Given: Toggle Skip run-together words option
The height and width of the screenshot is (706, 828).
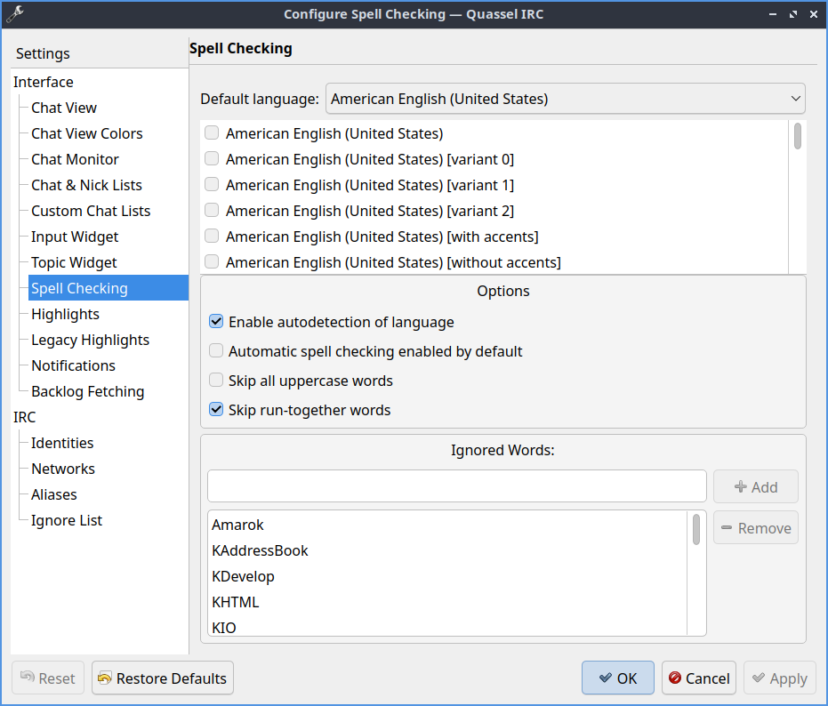Looking at the screenshot, I should pos(216,410).
